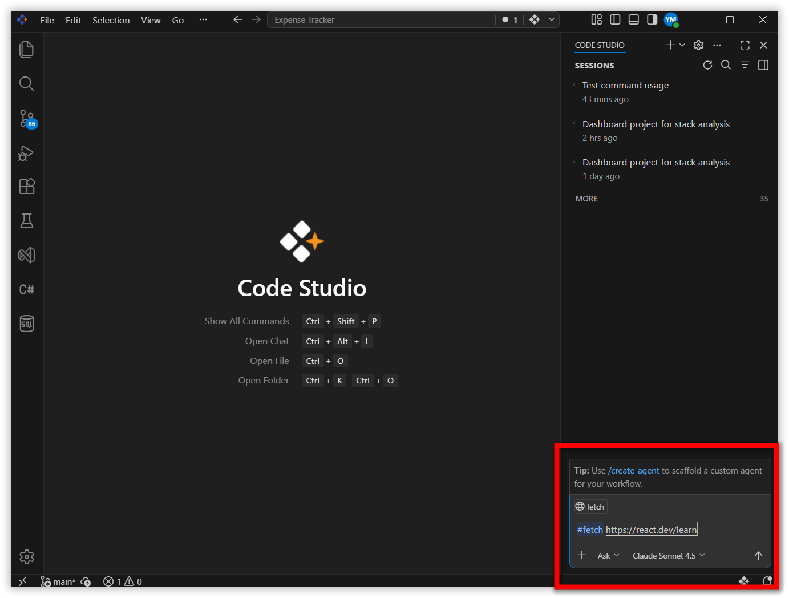Open the Test command usage session

click(x=625, y=86)
